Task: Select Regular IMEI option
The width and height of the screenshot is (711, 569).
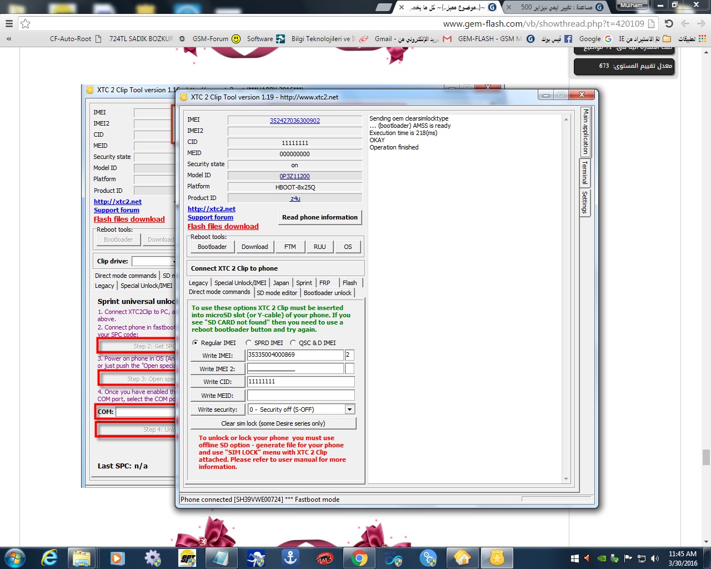Action: point(214,343)
